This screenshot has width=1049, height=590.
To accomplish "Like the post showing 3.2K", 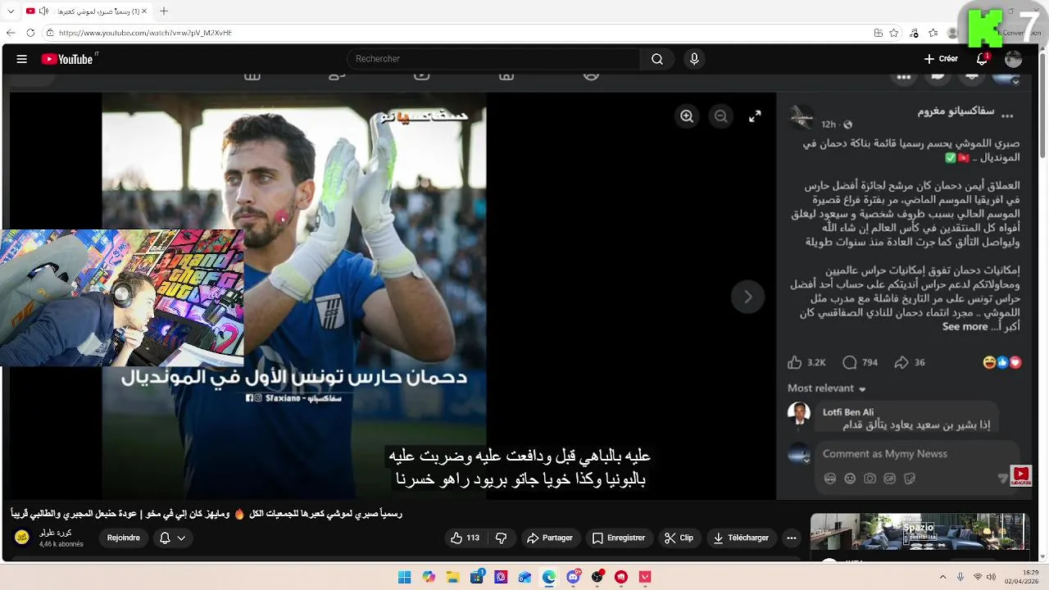I will [x=806, y=362].
